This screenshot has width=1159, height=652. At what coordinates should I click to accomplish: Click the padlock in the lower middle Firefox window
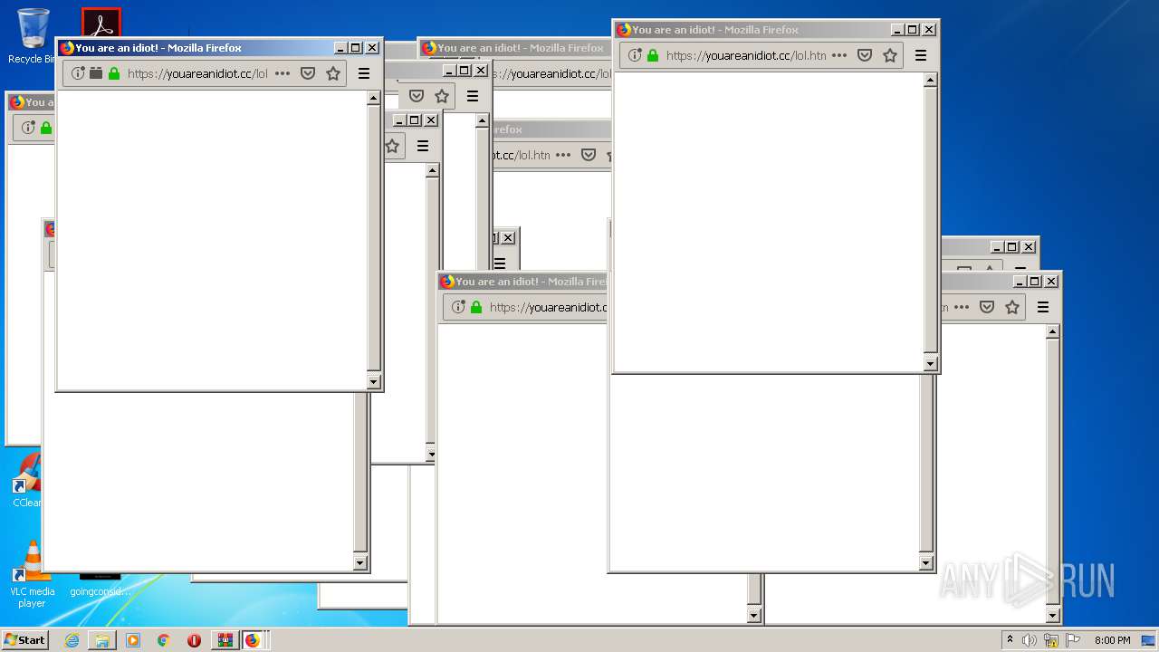[476, 307]
